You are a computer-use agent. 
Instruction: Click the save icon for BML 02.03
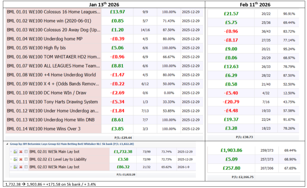coord(16,167)
